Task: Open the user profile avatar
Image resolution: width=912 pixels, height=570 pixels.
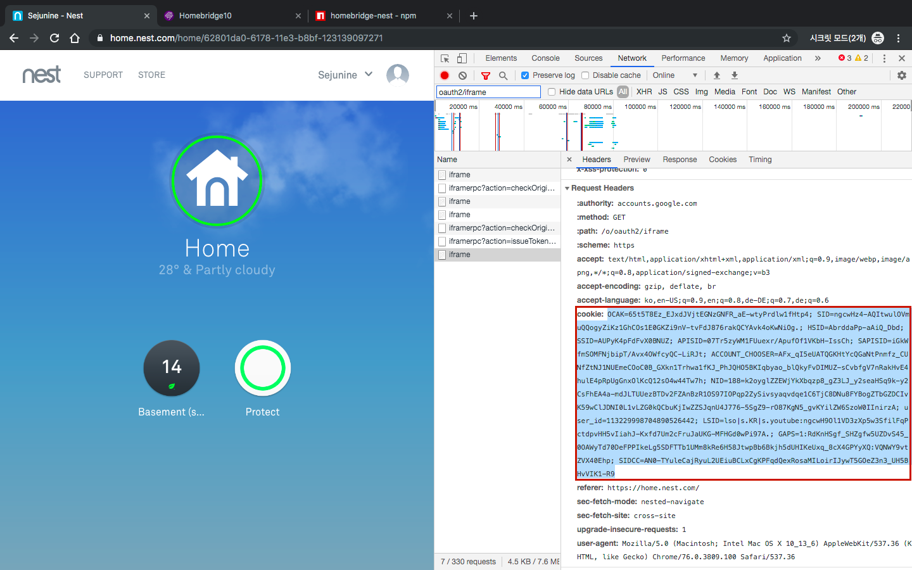Action: pyautogui.click(x=398, y=75)
